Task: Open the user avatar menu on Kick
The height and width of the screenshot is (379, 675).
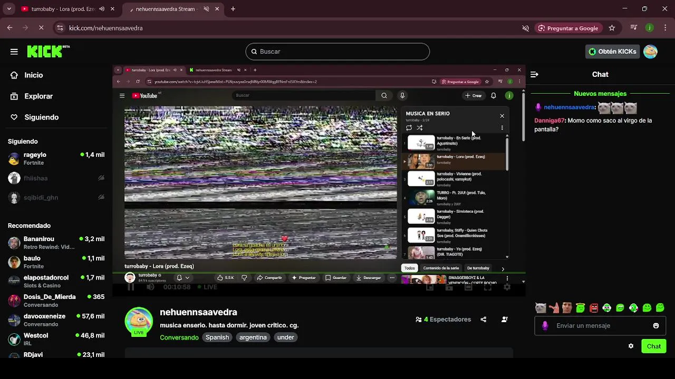Action: [x=650, y=52]
